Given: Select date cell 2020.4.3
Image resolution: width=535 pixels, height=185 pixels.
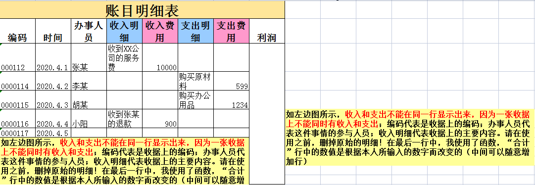Looking at the screenshot, I should 53,100.
